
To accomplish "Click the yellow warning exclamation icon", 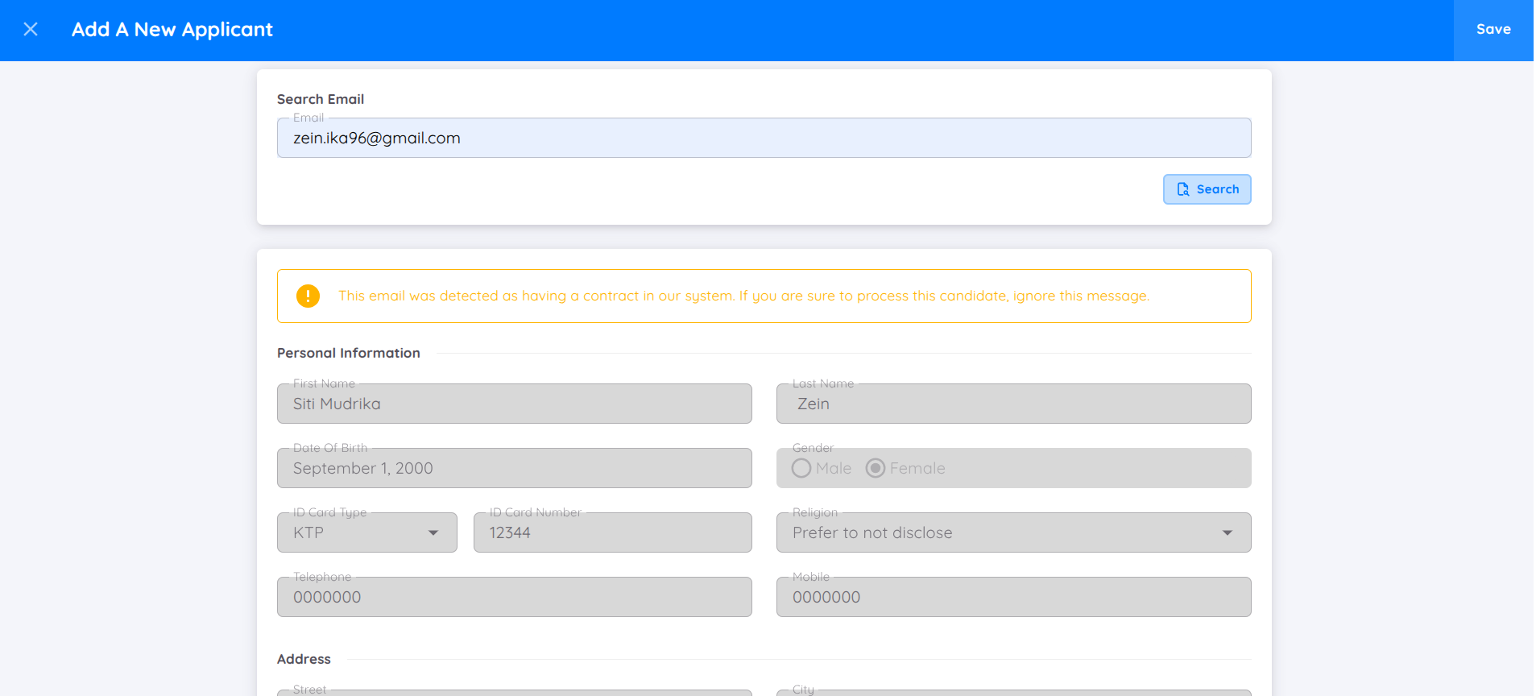I will point(308,296).
